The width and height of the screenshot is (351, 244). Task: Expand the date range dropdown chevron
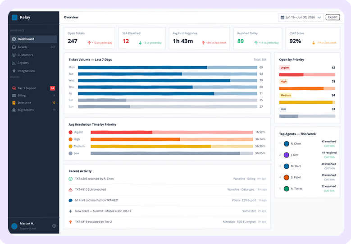(x=319, y=18)
